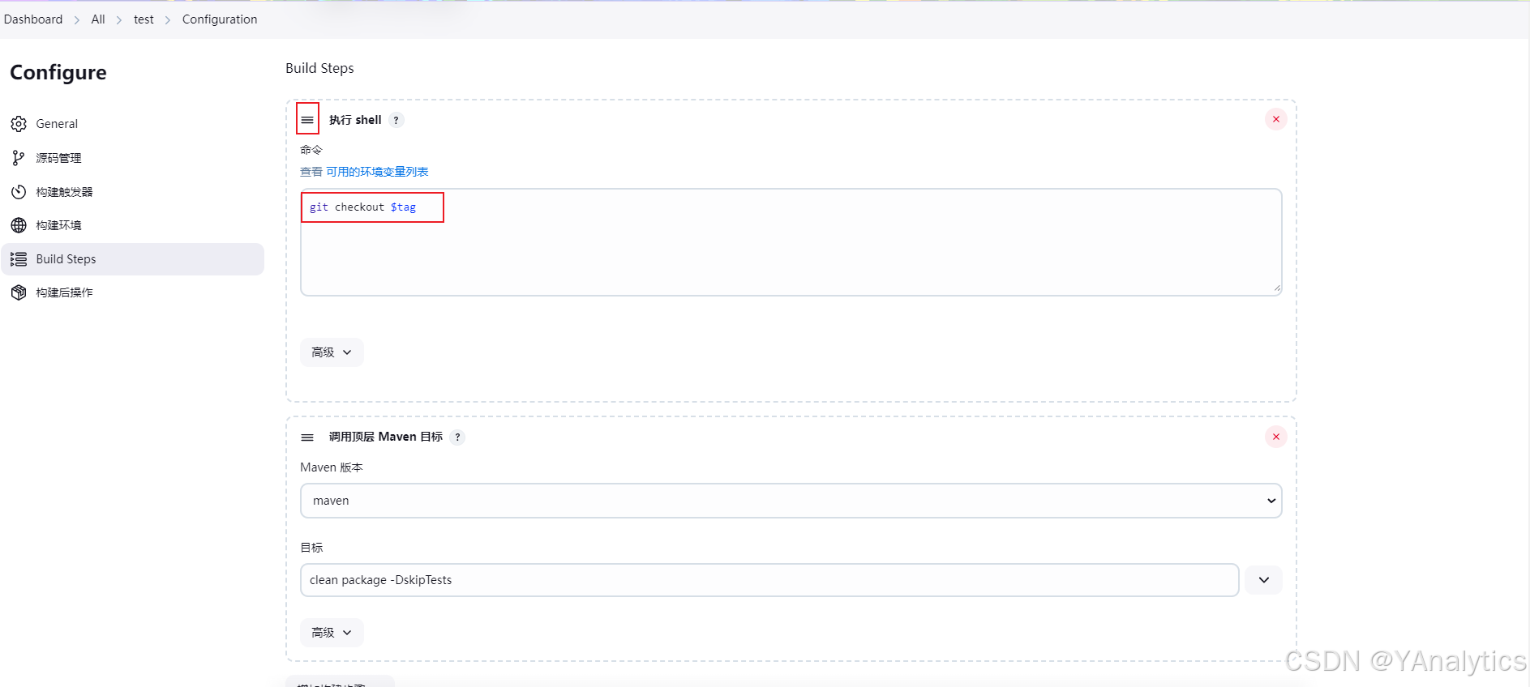Click resize grip of command textarea
1530x687 pixels.
[1276, 288]
